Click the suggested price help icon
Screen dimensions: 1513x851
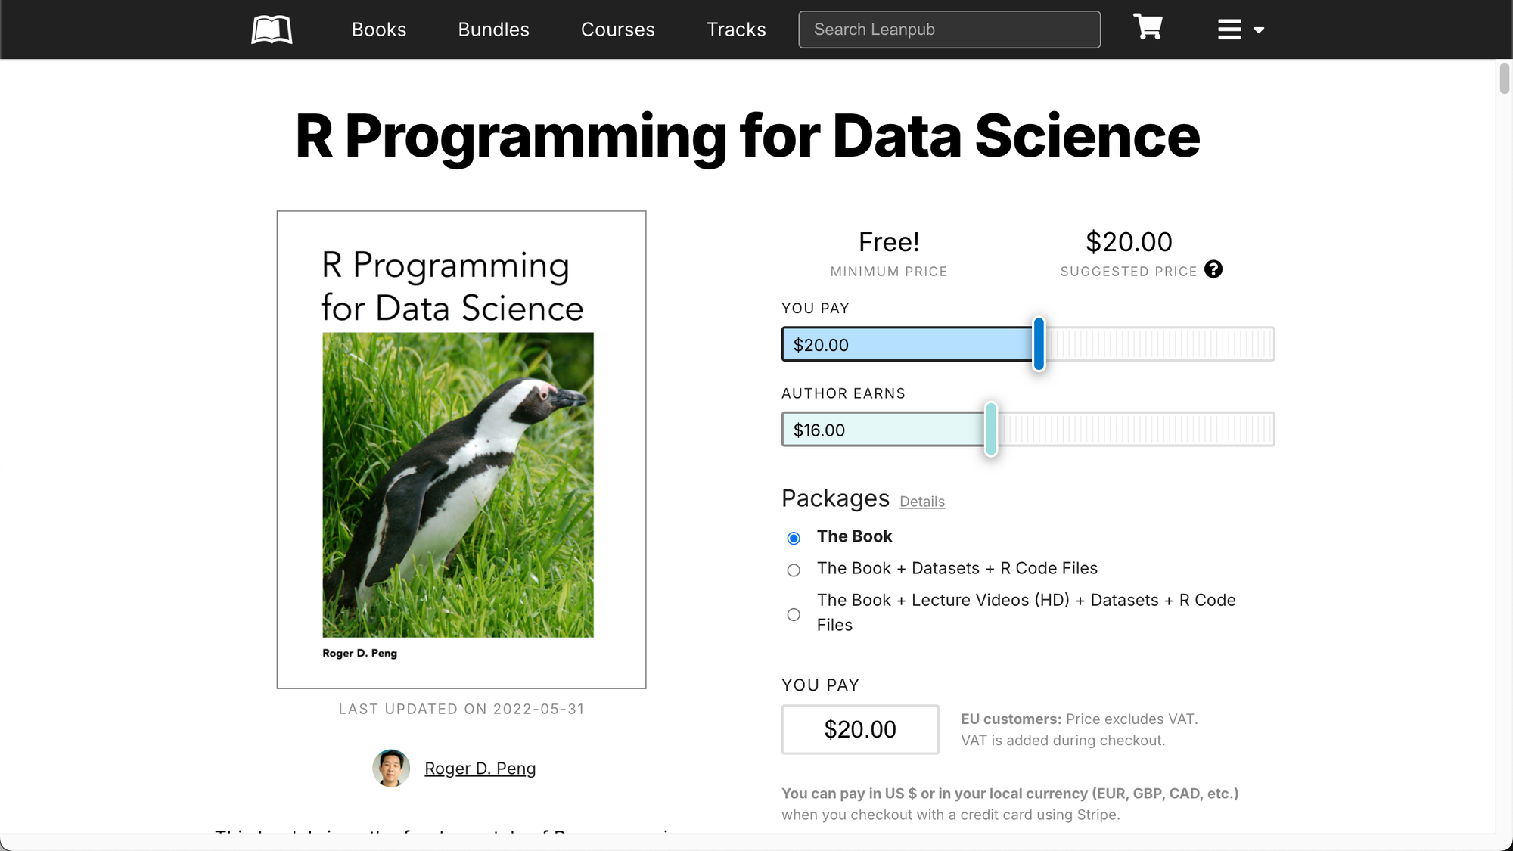tap(1213, 269)
